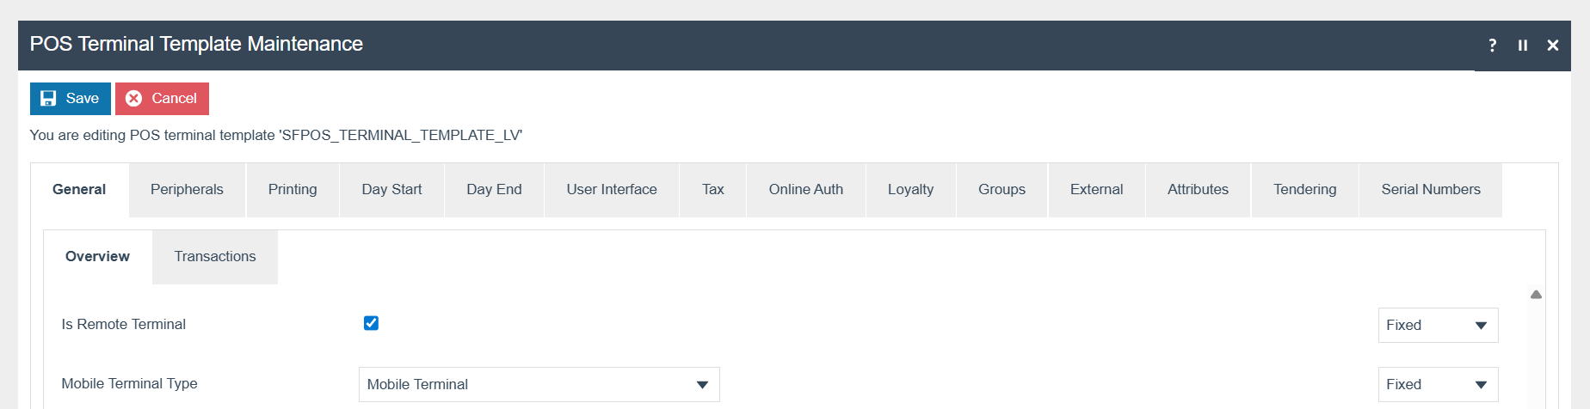The width and height of the screenshot is (1590, 409).
Task: Click the scrollbar up arrow
Action: click(x=1536, y=295)
